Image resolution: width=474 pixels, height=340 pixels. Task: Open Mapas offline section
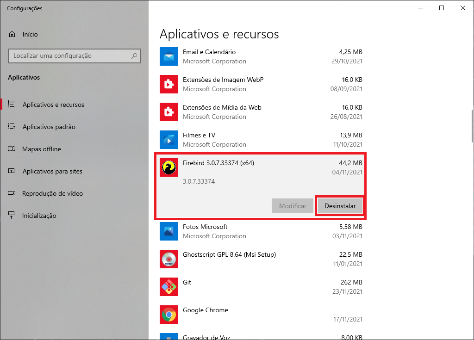41,149
